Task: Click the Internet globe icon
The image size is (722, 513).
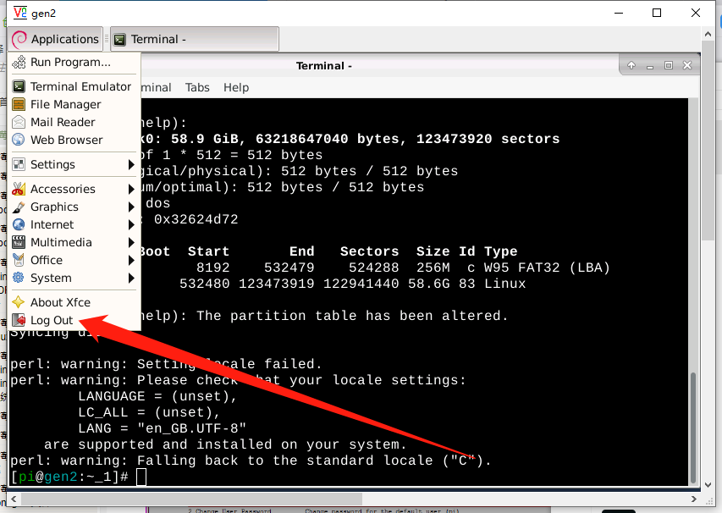Action: pyautogui.click(x=19, y=224)
